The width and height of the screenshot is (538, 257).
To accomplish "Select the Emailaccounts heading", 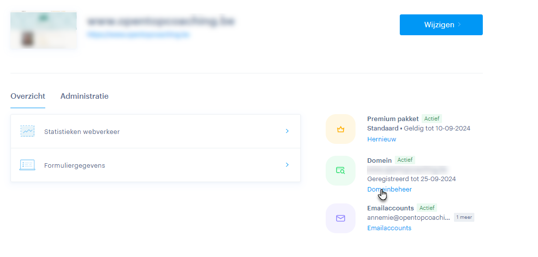I will click(x=390, y=208).
